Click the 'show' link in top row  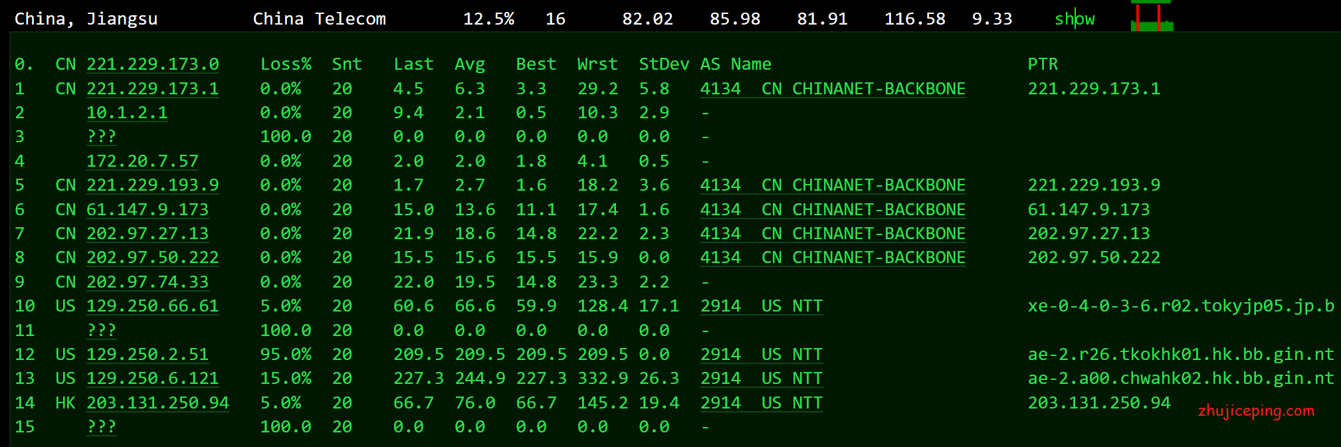coord(1074,19)
